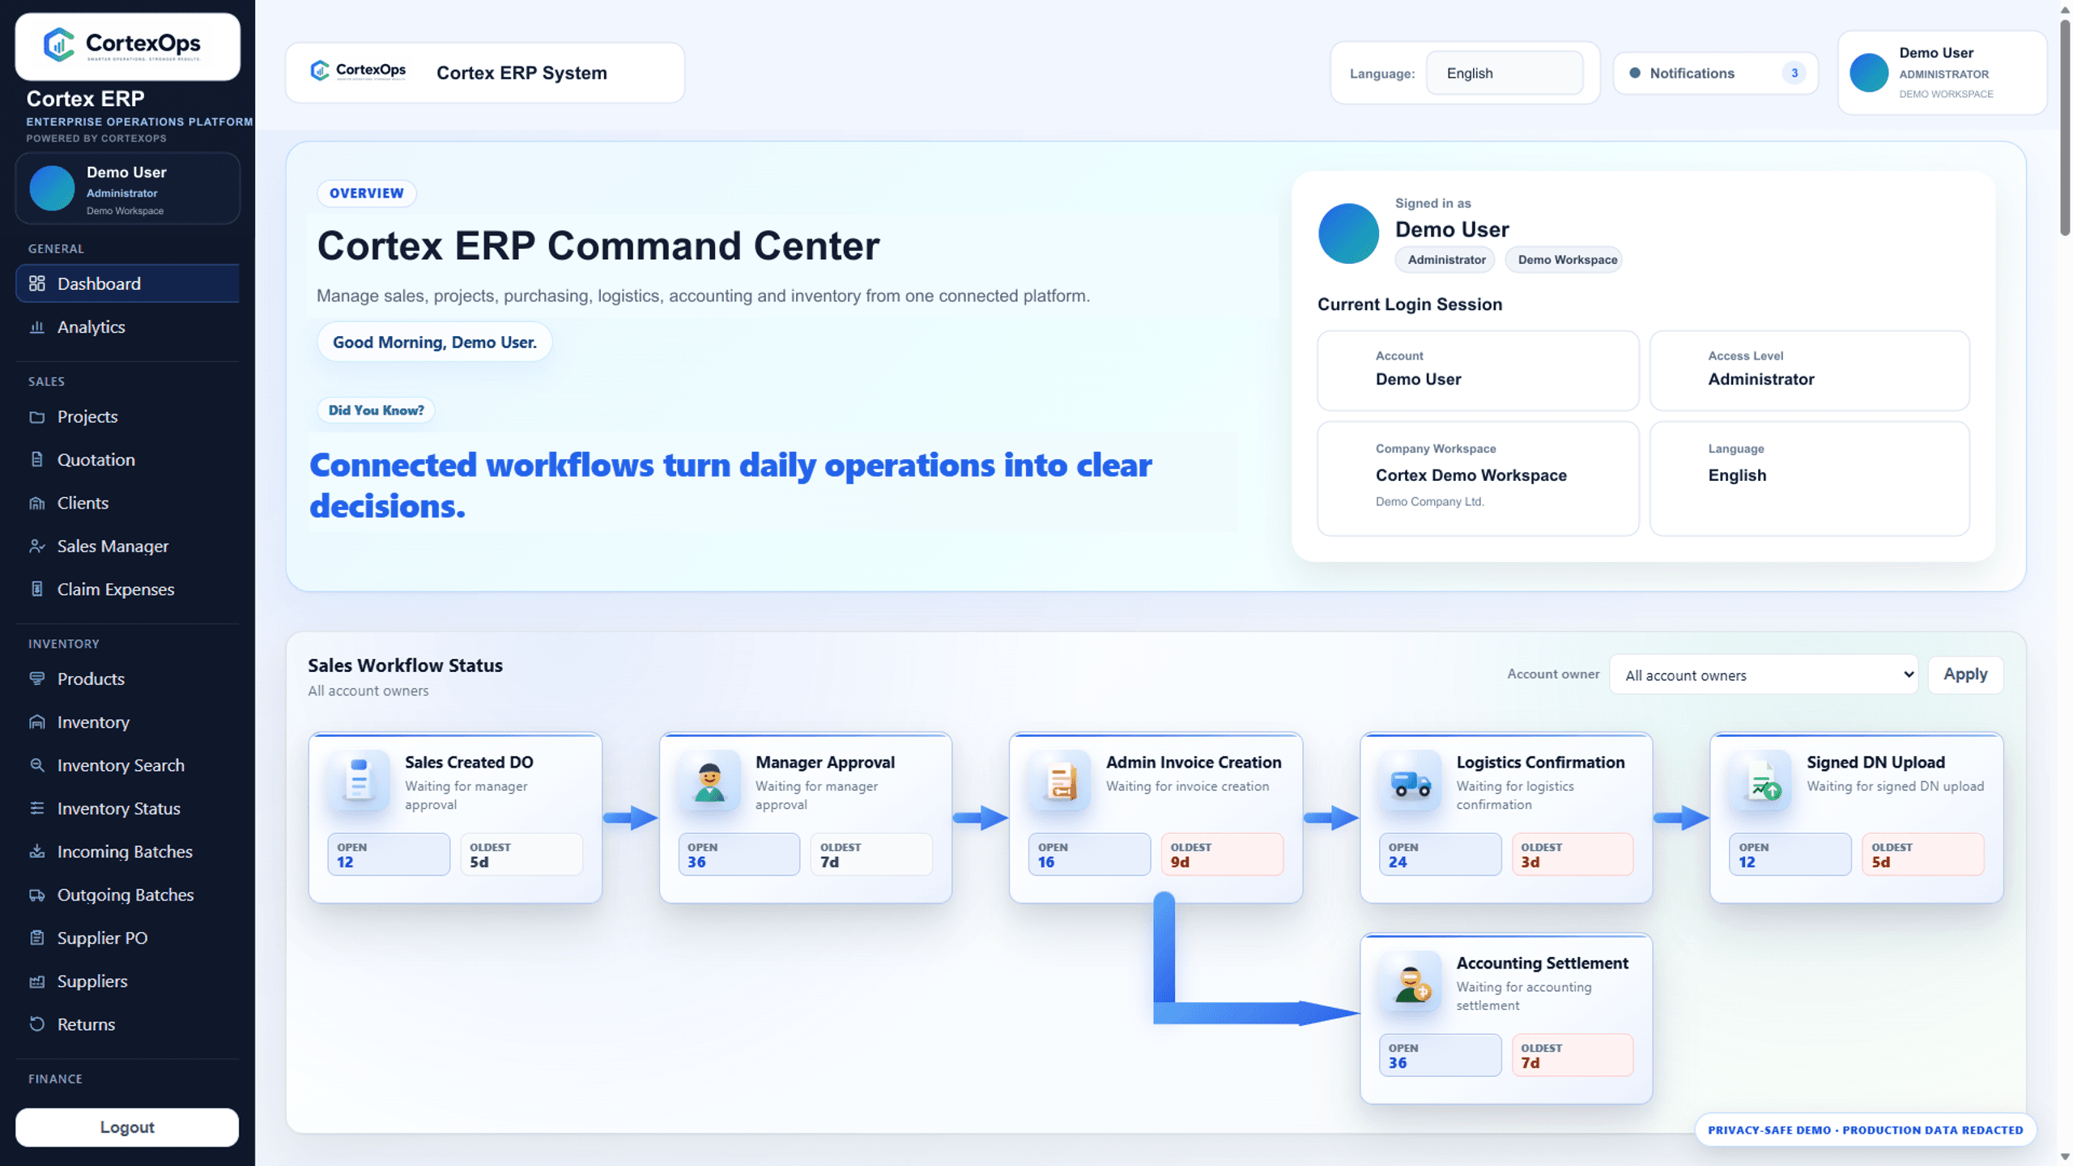2073x1166 pixels.
Task: Click OPEN 24 on Logistics Confirmation
Action: 1440,854
